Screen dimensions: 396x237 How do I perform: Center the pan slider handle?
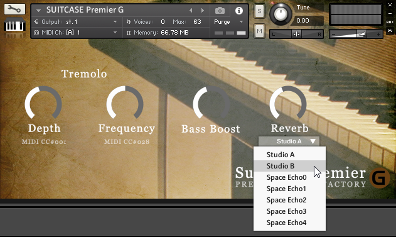tap(296, 34)
